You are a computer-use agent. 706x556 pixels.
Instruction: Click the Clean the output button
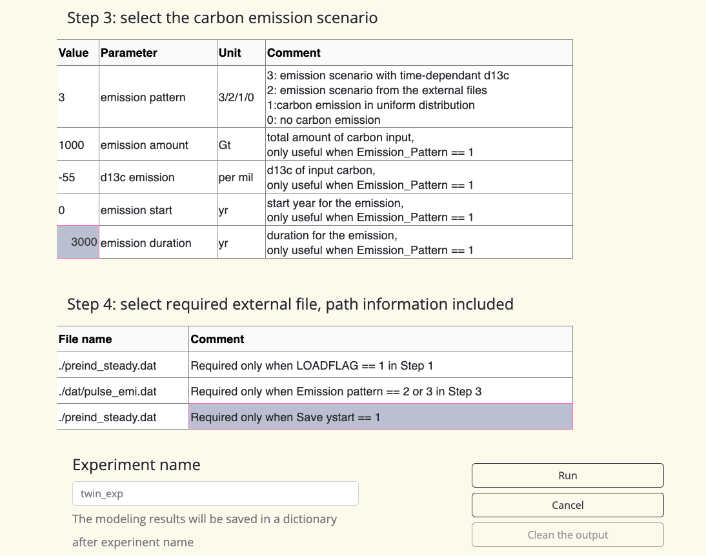(x=567, y=535)
